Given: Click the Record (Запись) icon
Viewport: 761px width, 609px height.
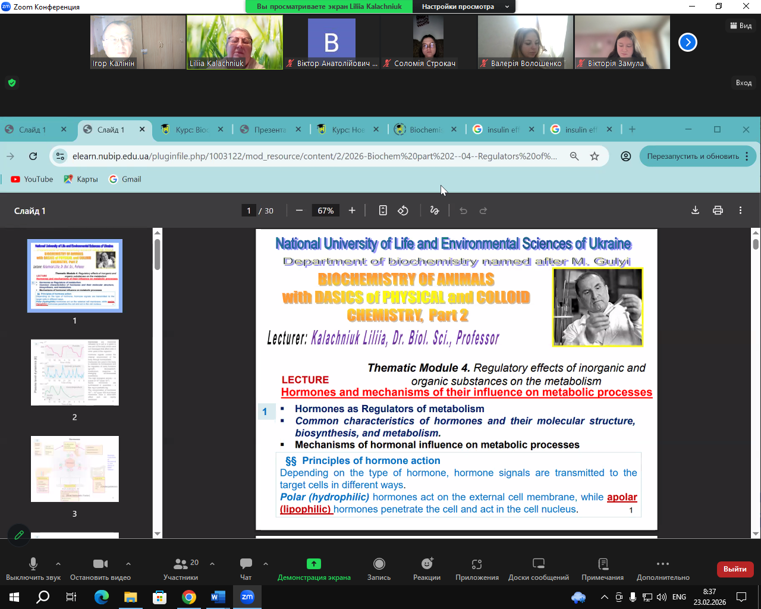Looking at the screenshot, I should (x=379, y=564).
